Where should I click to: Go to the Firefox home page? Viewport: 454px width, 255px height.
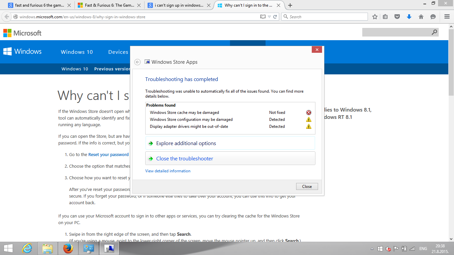(x=421, y=17)
